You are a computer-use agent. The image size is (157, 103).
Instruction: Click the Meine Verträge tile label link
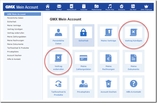(109, 41)
